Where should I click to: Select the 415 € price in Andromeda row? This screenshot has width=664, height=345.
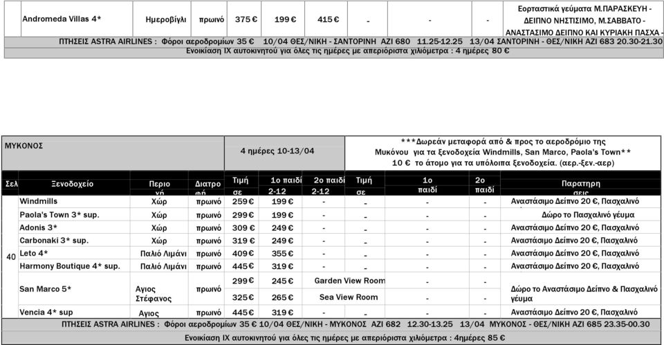click(328, 19)
